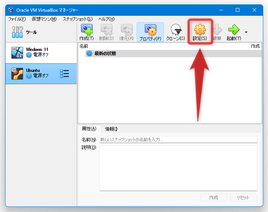Viewport: 268px width, 212px height.
Task: Open the 仮想マシン(M) menu
Action: pyautogui.click(x=44, y=19)
